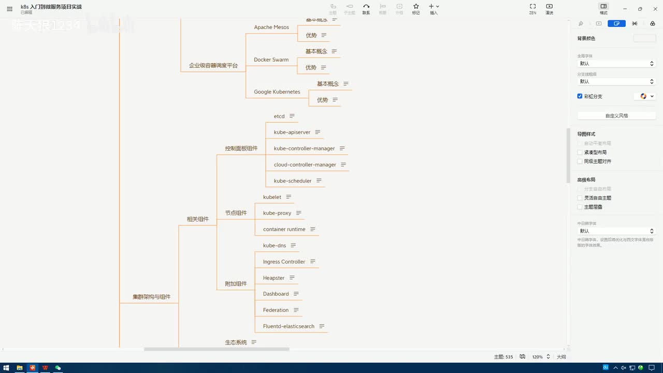
Task: Select the 附加组件 topic
Action: click(236, 284)
